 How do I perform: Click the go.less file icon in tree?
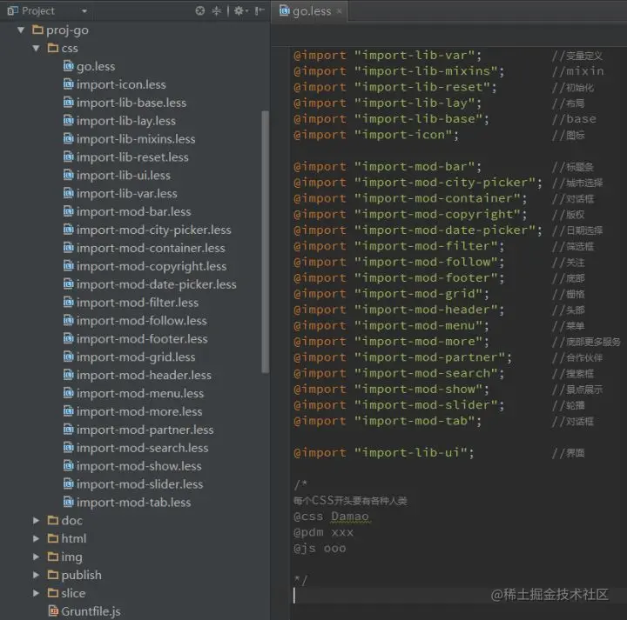pyautogui.click(x=69, y=66)
